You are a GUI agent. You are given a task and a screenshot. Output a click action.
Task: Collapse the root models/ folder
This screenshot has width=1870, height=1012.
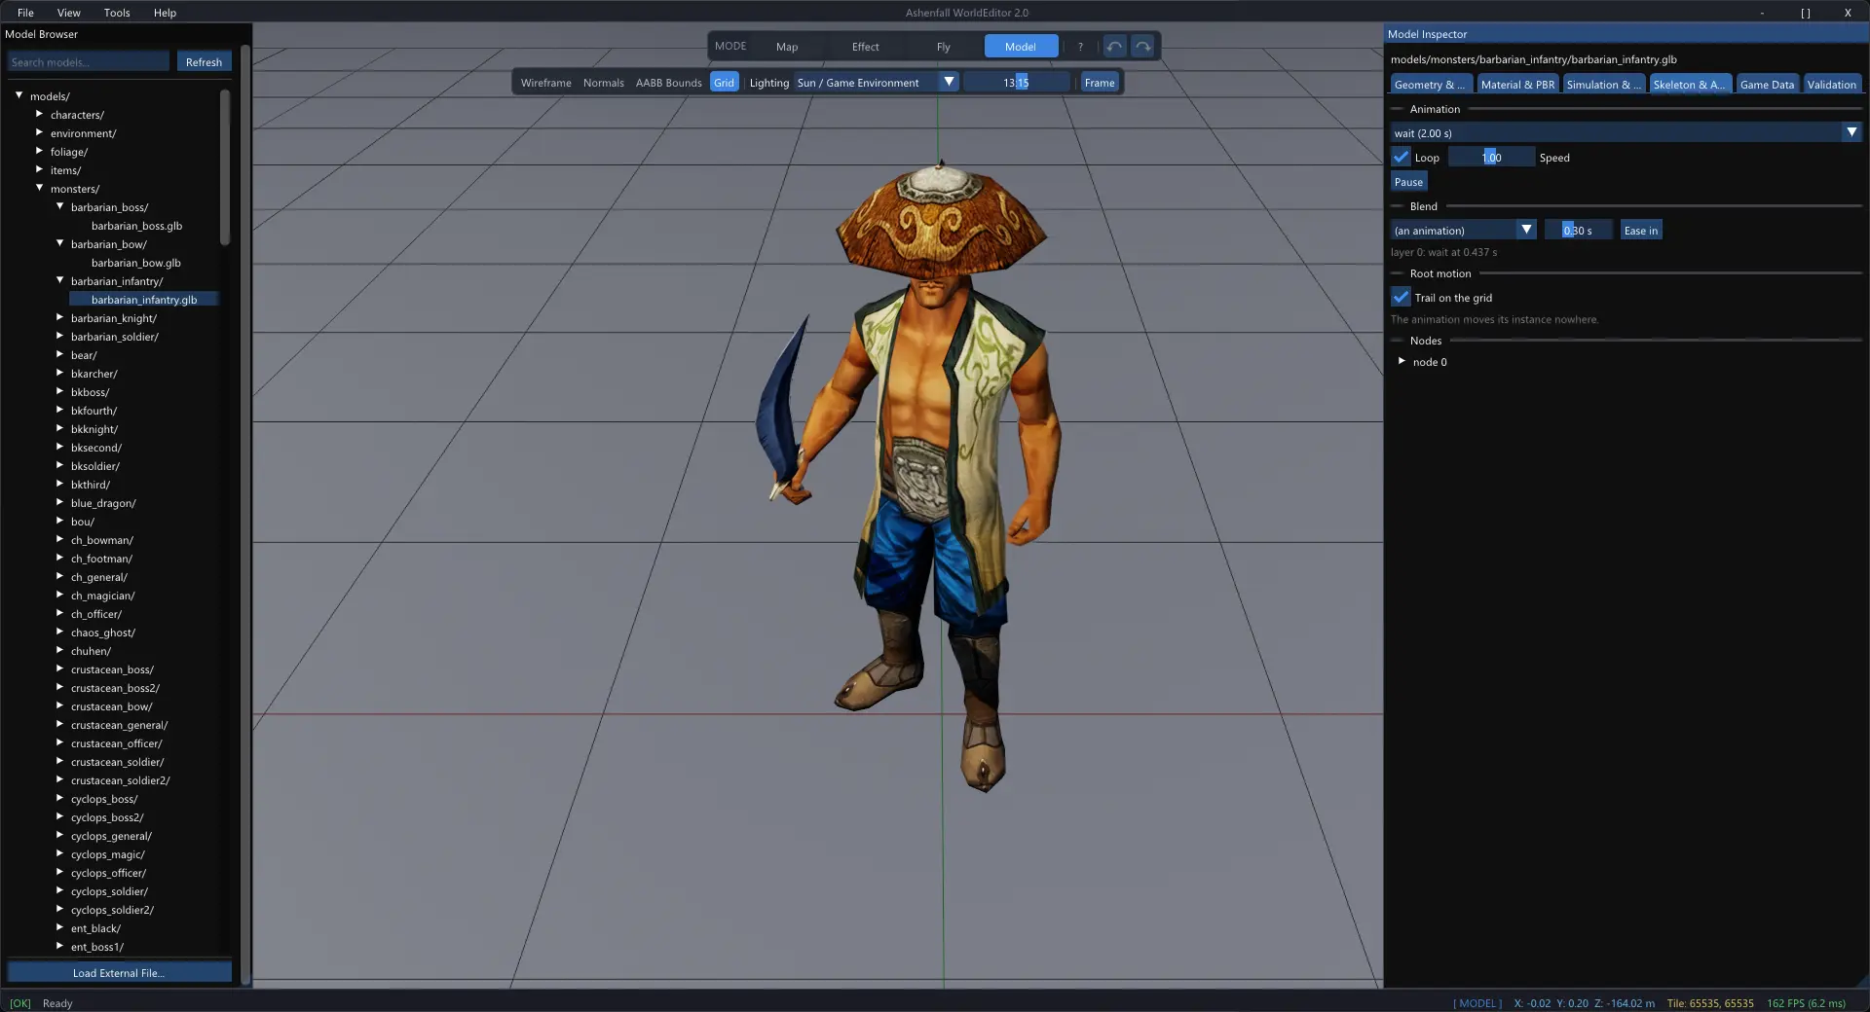point(19,95)
